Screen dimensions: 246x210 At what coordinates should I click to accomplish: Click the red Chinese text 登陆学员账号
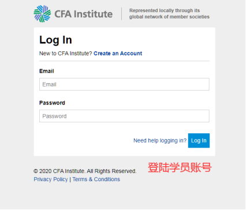coord(180,167)
